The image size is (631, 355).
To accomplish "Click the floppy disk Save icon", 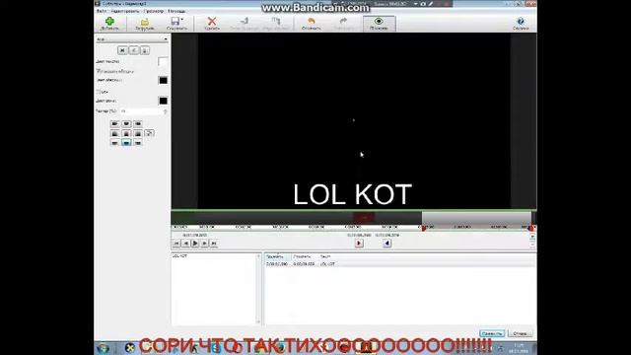I will (175, 22).
